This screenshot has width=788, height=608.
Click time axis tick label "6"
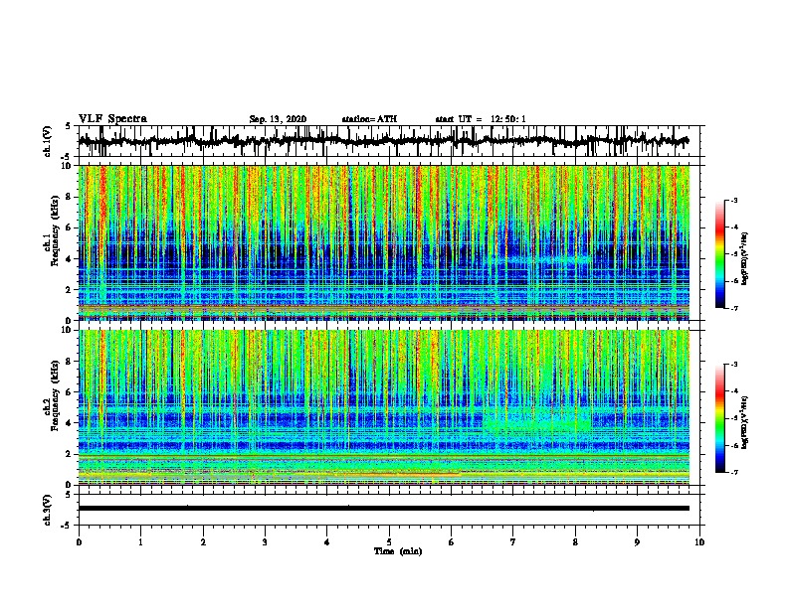click(x=452, y=542)
